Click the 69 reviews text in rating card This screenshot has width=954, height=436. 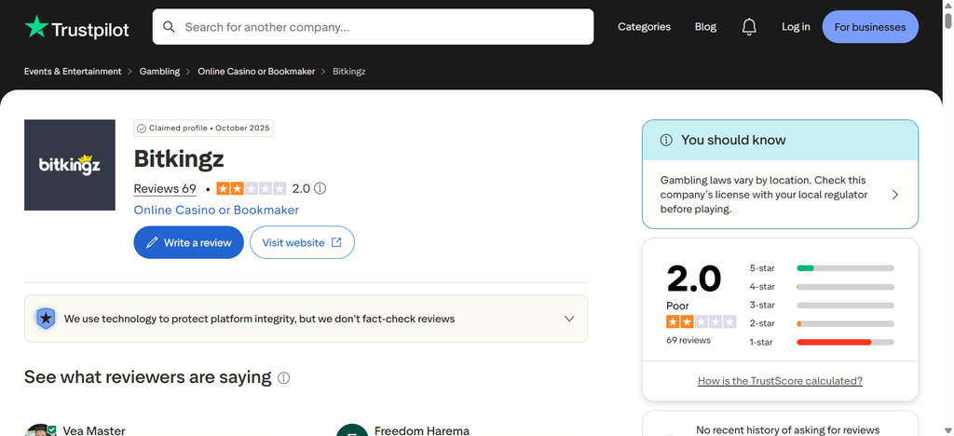(x=688, y=340)
